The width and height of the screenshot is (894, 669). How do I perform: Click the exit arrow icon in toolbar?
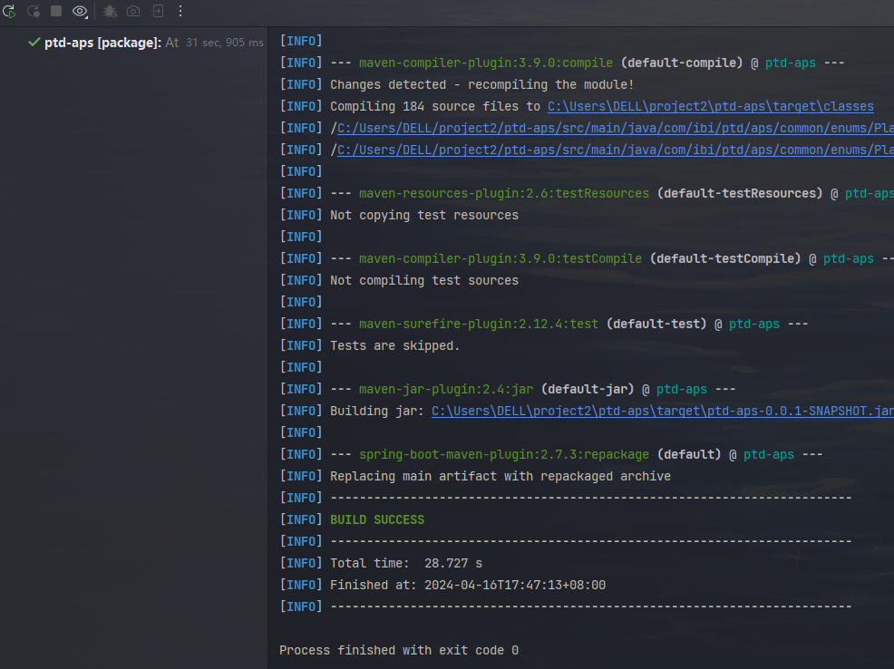[158, 11]
